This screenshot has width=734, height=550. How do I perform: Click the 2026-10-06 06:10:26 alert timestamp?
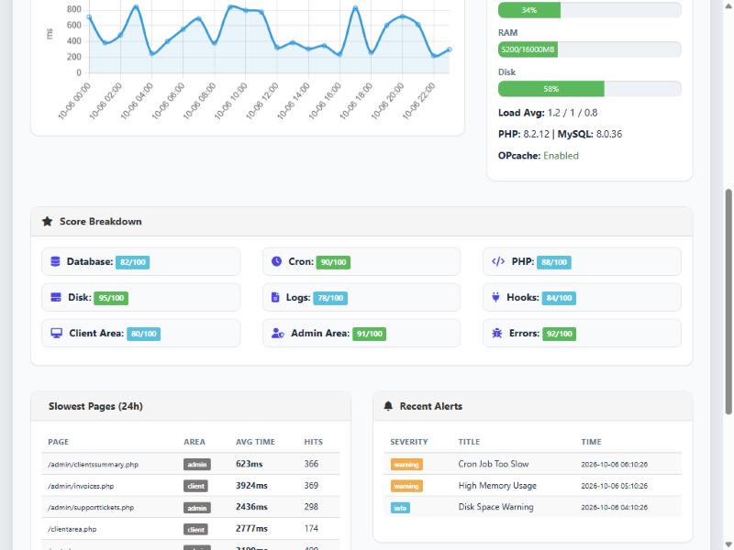point(614,465)
